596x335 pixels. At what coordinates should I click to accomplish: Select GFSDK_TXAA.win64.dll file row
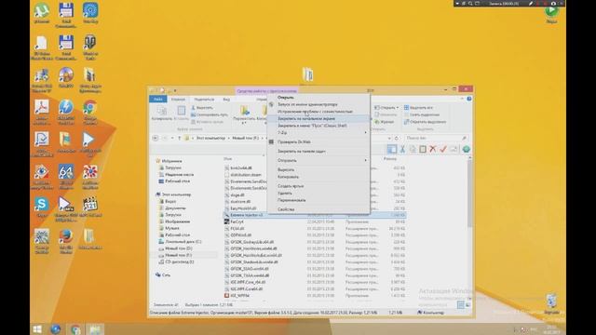pyautogui.click(x=315, y=275)
